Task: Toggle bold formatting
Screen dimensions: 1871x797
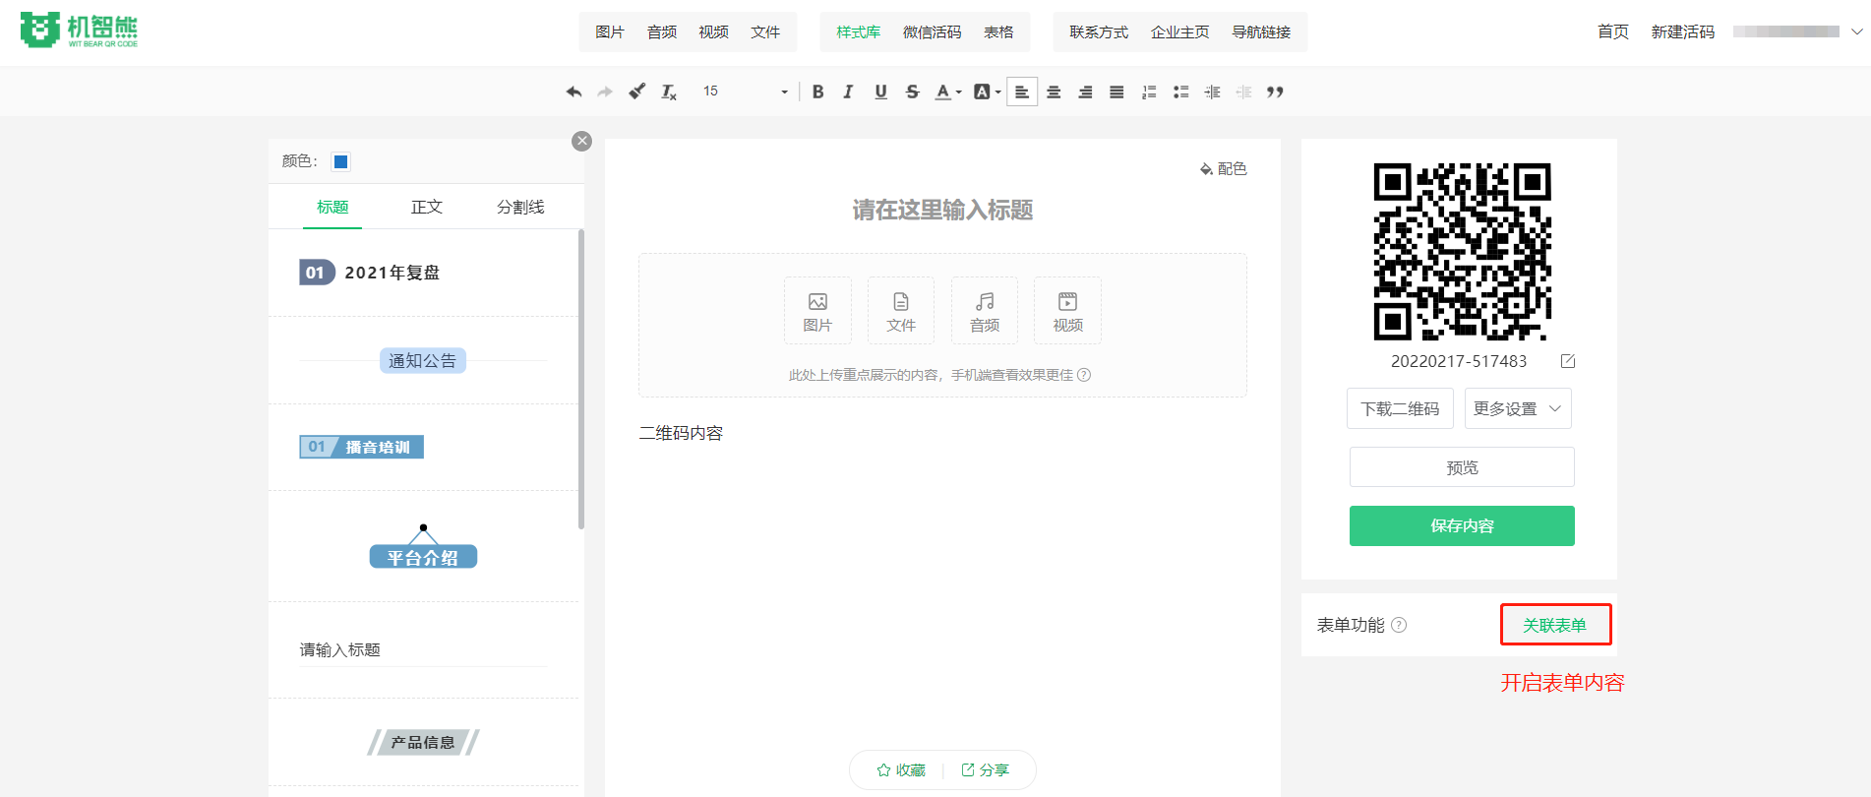Action: click(817, 92)
